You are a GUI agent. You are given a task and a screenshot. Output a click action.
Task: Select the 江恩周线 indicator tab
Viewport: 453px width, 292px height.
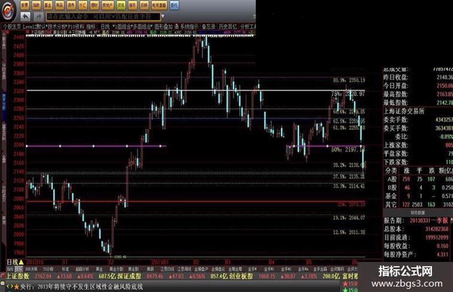coord(185,269)
